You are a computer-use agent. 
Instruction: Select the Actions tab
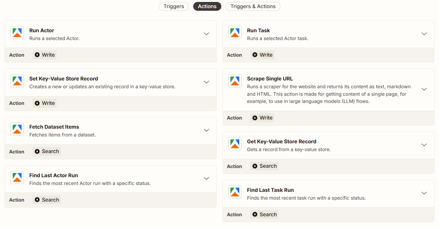tap(207, 6)
